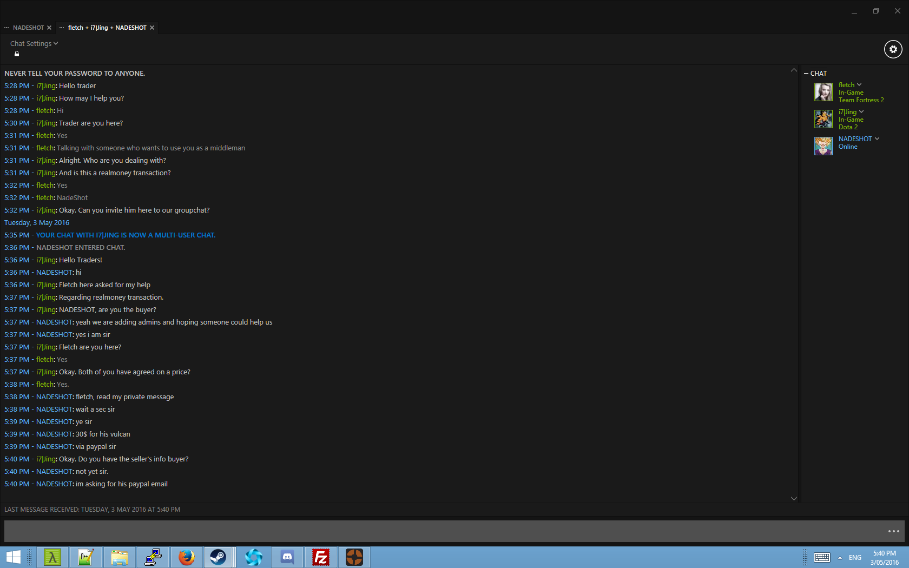Click i7|Jing's avatar in member list
The image size is (909, 568).
point(823,119)
